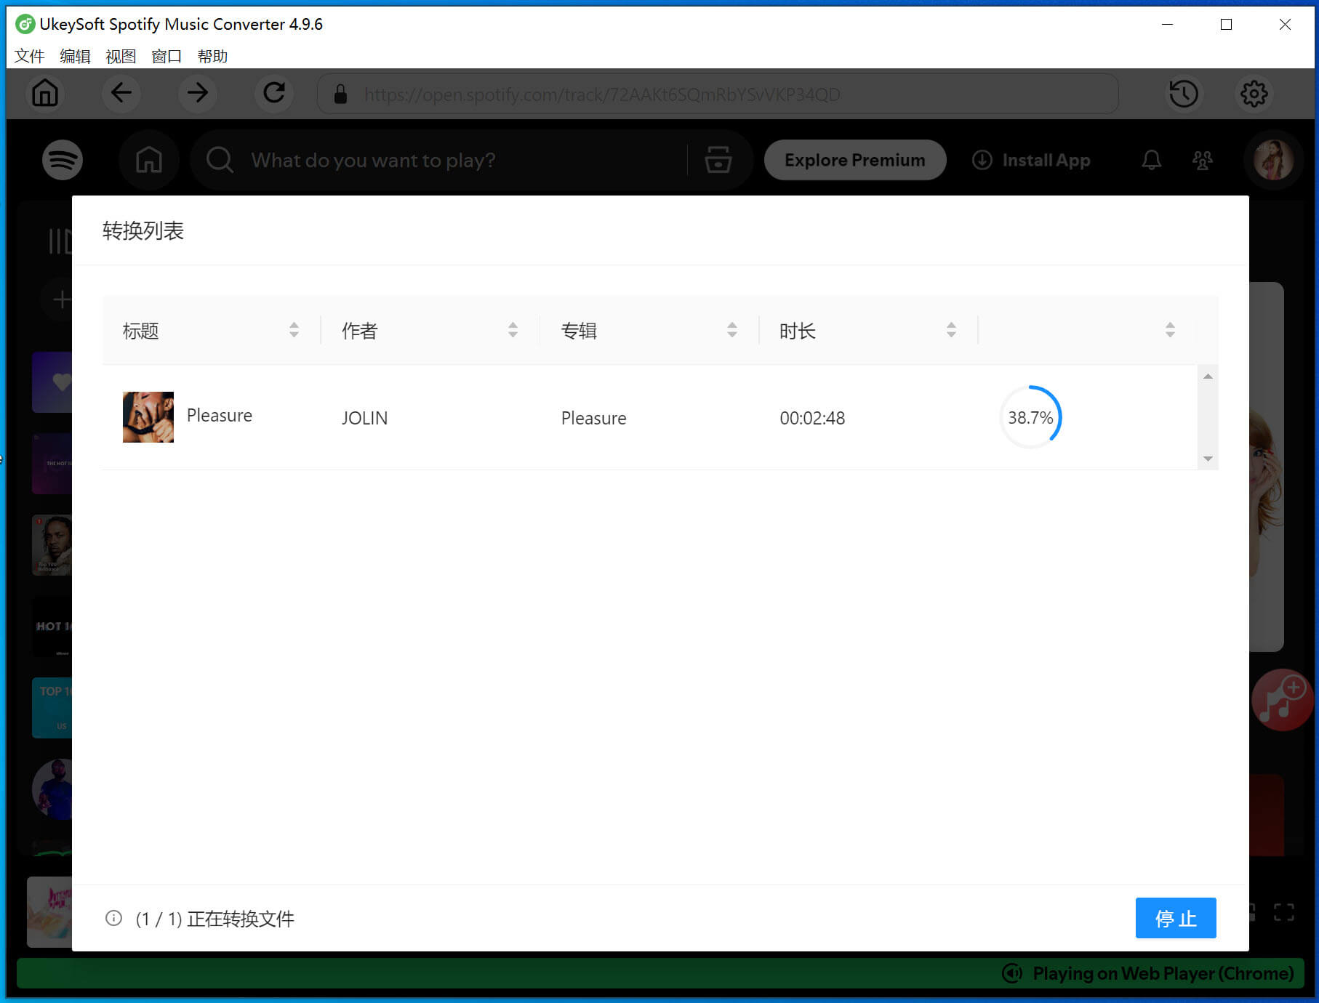Go forward with the right arrow button

click(197, 93)
